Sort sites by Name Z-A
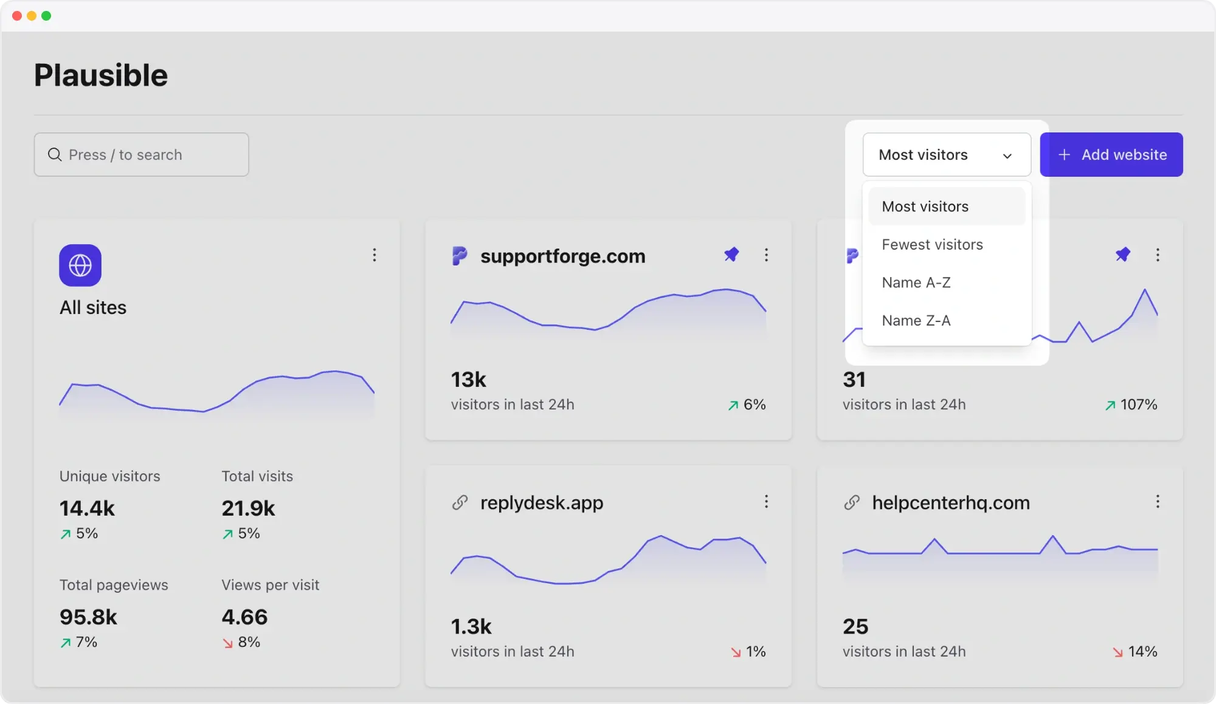1216x704 pixels. pyautogui.click(x=916, y=321)
